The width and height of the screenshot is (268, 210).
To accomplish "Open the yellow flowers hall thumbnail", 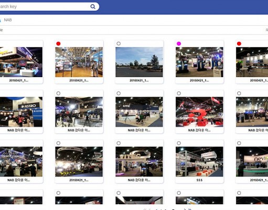I will [x=79, y=162].
